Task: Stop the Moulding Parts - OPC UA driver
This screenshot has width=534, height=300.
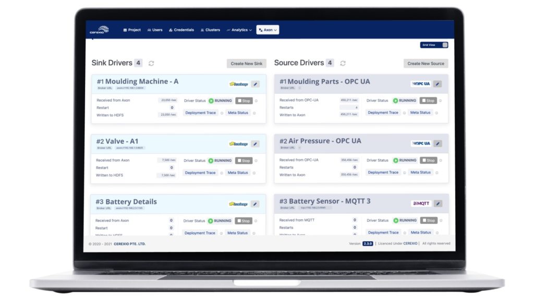Action: [x=428, y=101]
